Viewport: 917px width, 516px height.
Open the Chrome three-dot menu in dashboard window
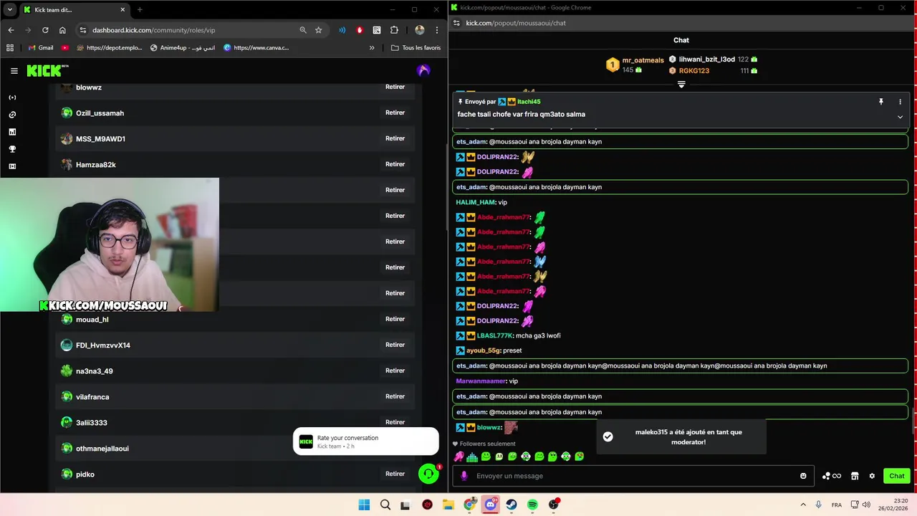[x=437, y=30]
